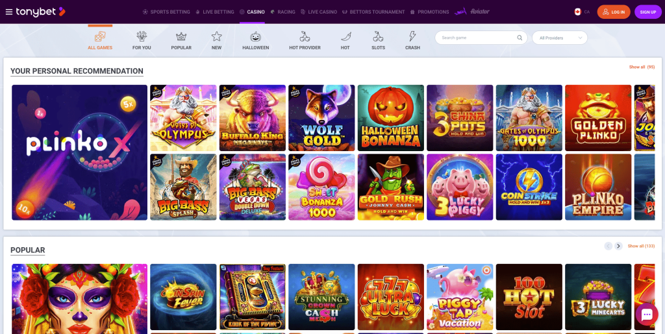
Task: Select the Hot Provider cherries icon
Action: point(305,36)
